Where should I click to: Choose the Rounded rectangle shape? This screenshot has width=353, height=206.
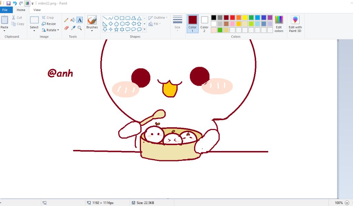pos(128,18)
